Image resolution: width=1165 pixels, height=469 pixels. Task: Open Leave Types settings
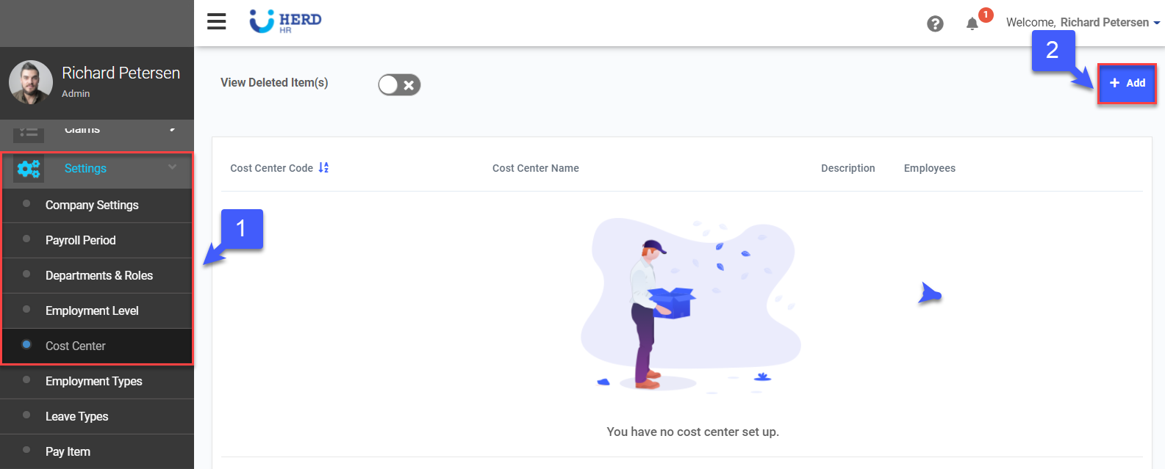[x=76, y=417]
